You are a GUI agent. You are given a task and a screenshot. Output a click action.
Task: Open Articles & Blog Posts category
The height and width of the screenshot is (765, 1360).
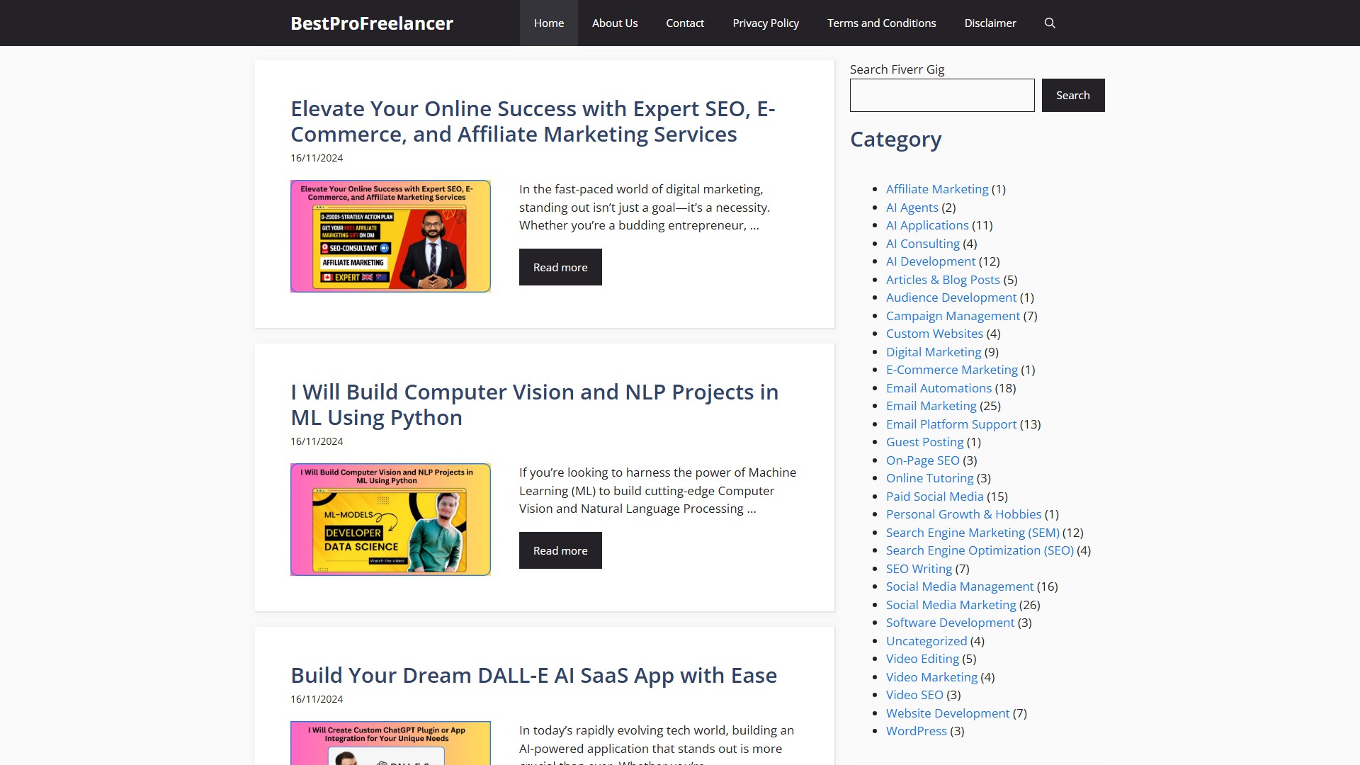coord(943,280)
